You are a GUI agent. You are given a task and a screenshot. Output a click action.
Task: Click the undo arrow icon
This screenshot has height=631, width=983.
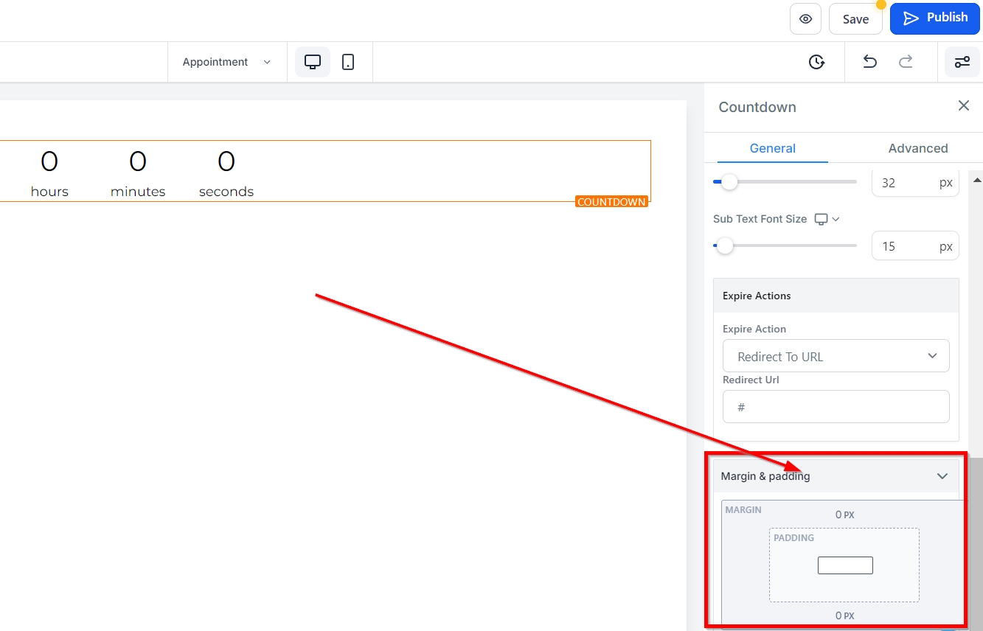point(870,62)
